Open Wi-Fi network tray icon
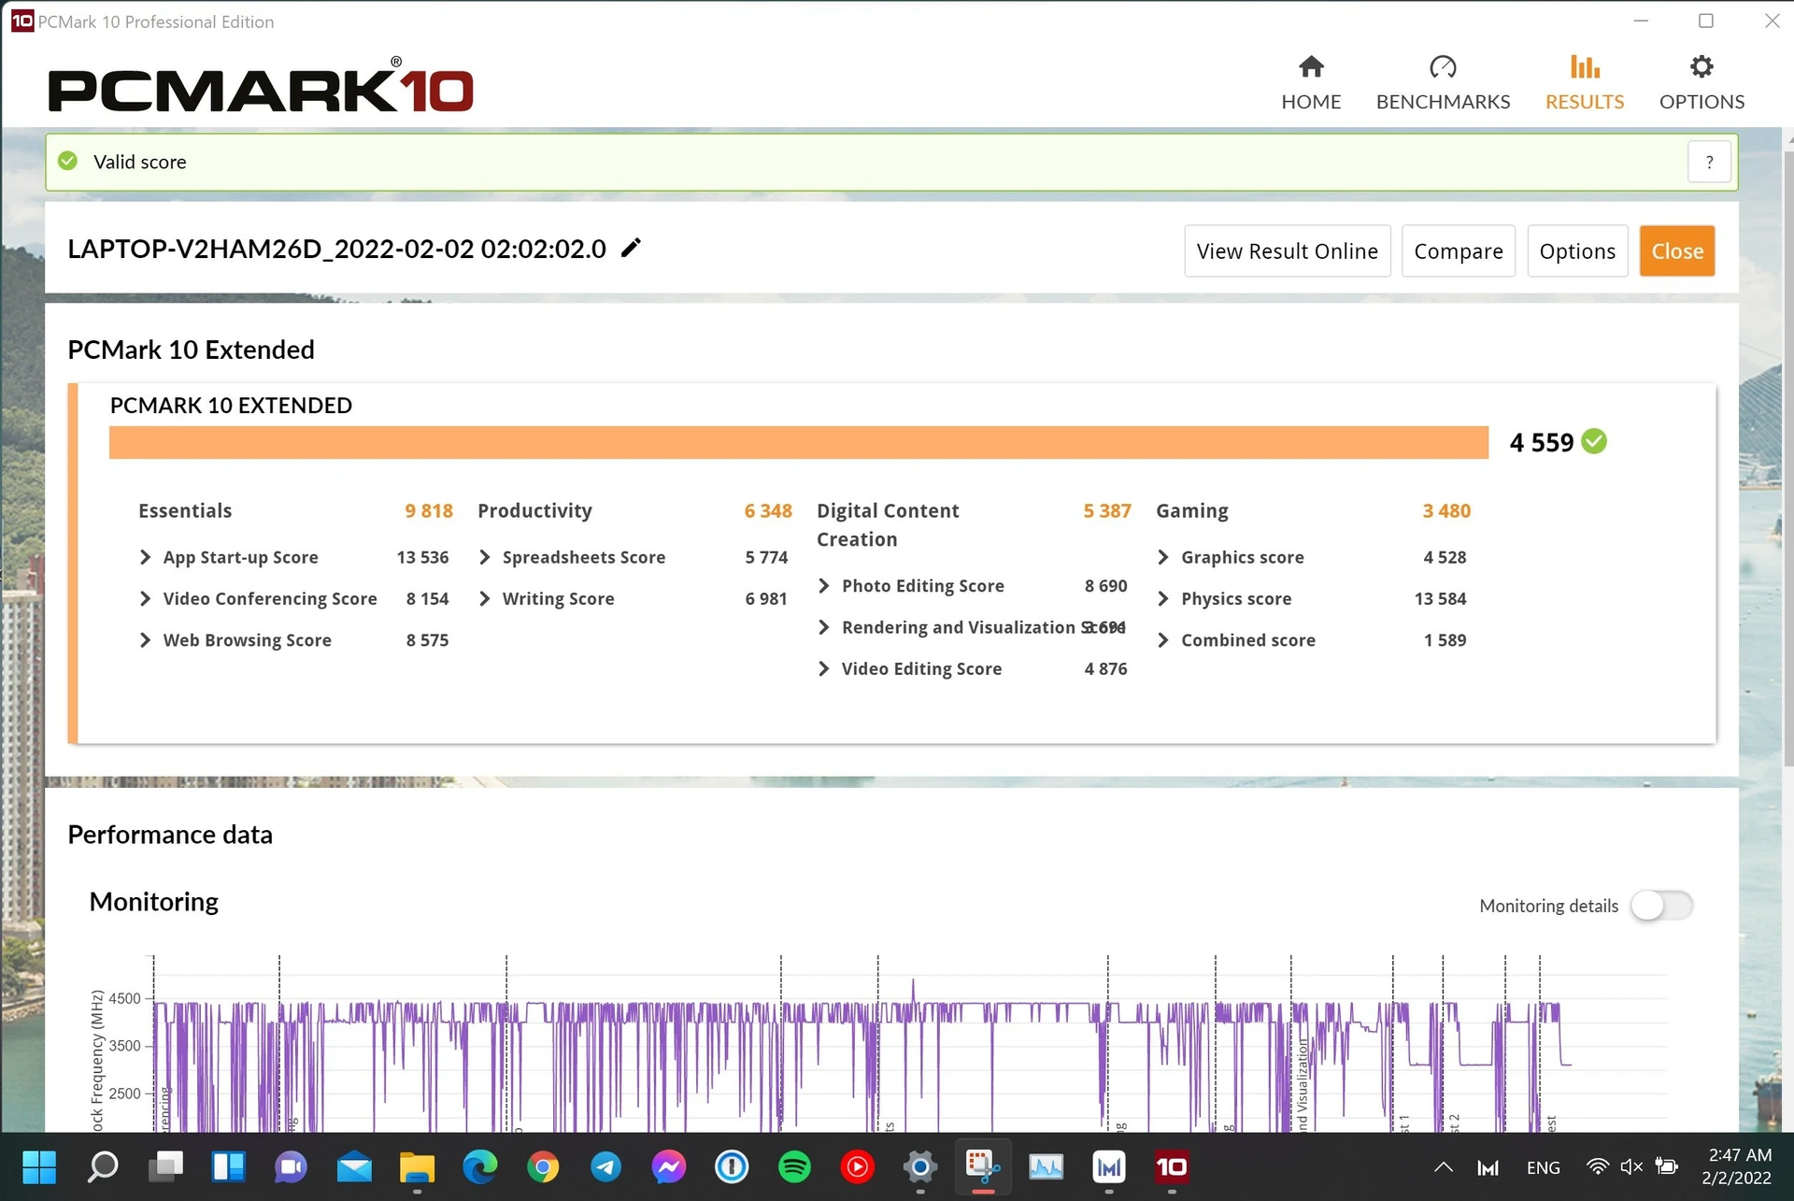1794x1201 pixels. pos(1598,1167)
